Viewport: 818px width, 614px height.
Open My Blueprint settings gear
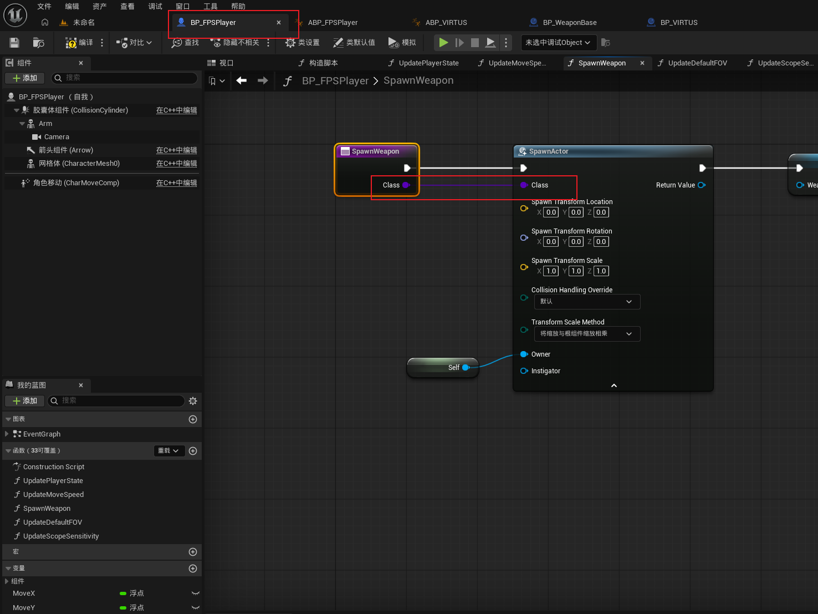click(x=193, y=401)
